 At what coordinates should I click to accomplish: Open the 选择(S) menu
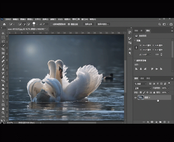click(46, 19)
